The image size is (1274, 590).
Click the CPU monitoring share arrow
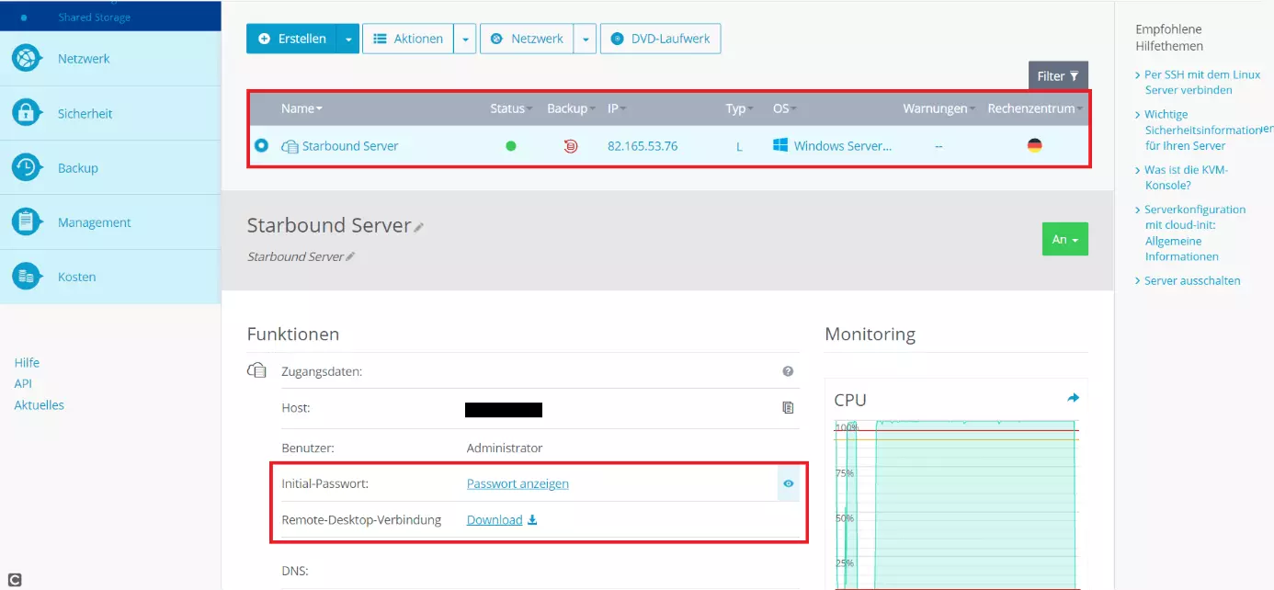tap(1073, 398)
